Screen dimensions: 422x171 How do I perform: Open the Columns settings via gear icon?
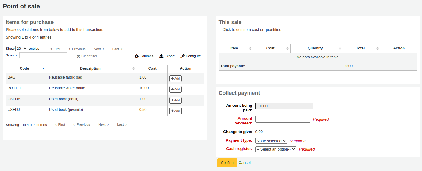pyautogui.click(x=137, y=56)
